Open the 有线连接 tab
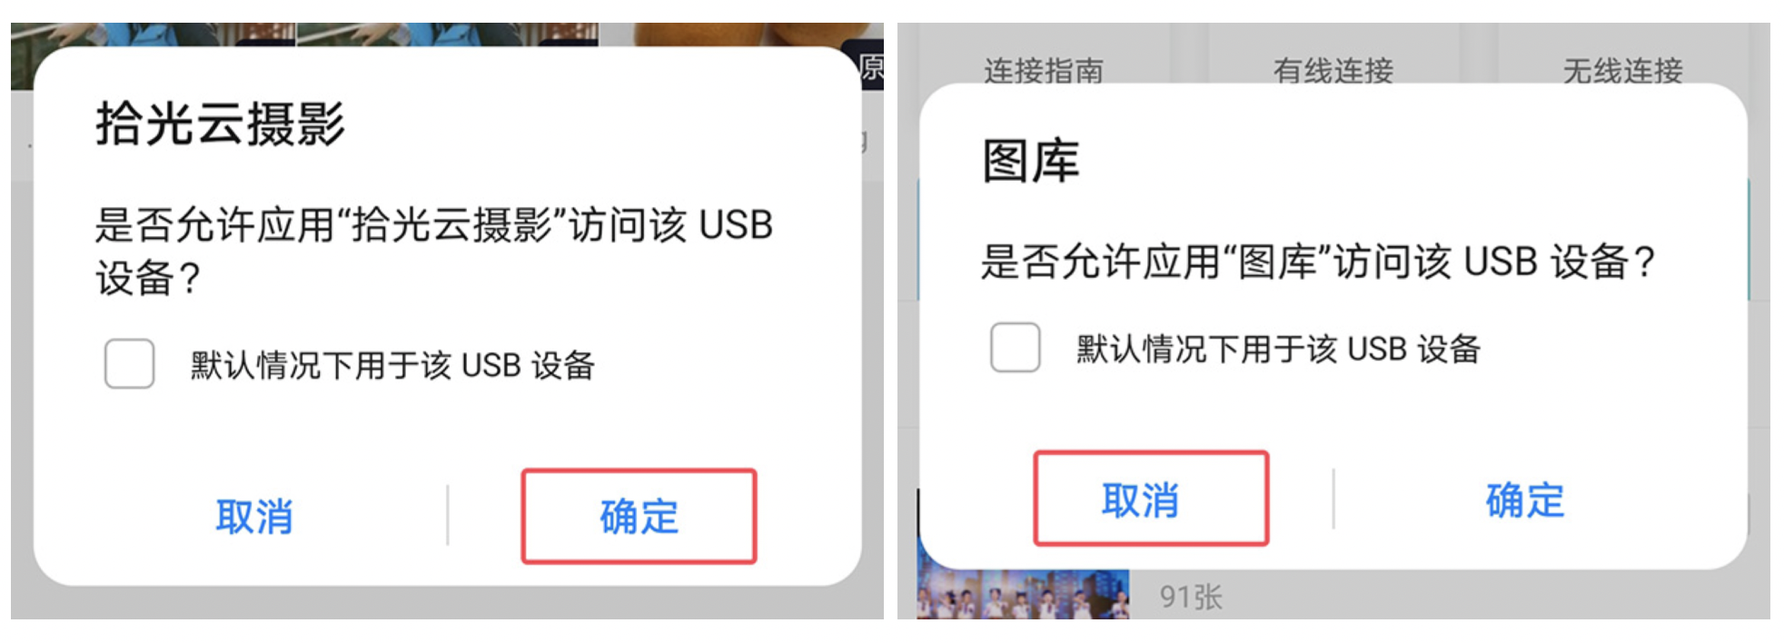The image size is (1784, 643). 1333,70
